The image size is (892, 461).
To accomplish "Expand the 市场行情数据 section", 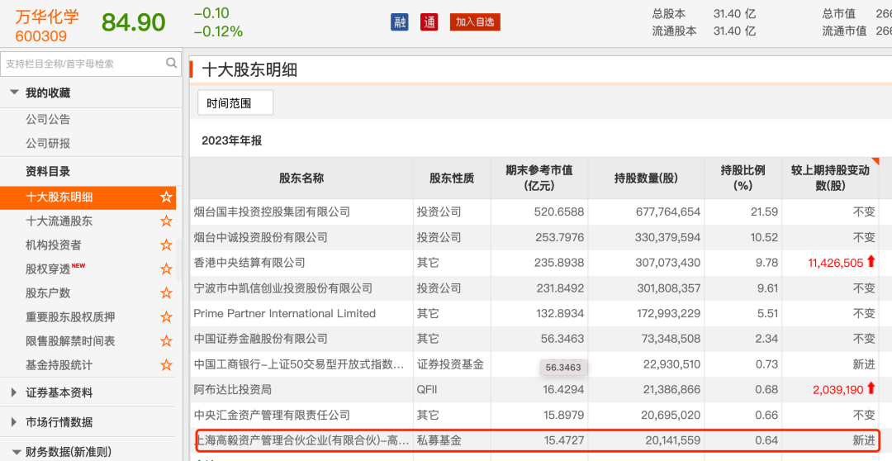I will click(15, 422).
